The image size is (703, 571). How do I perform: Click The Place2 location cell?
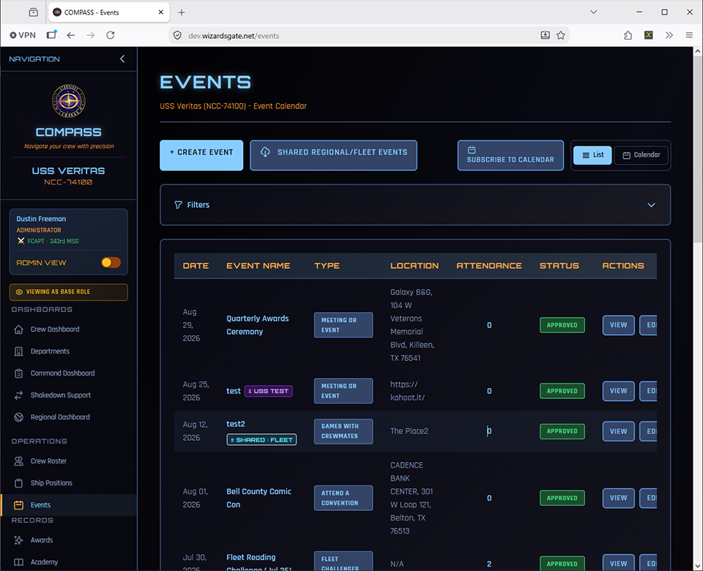pyautogui.click(x=409, y=432)
